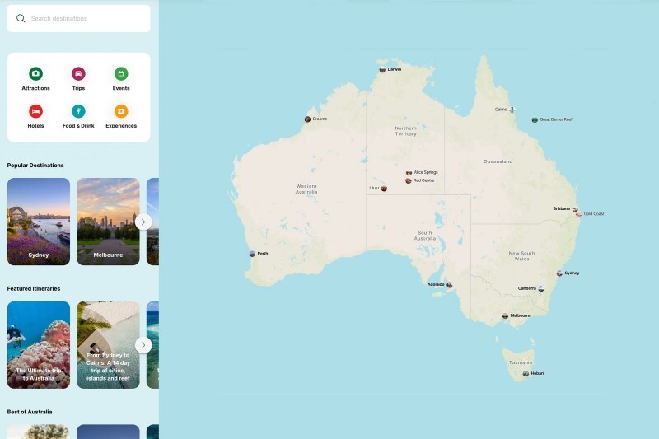Select the Trips car icon

click(78, 73)
